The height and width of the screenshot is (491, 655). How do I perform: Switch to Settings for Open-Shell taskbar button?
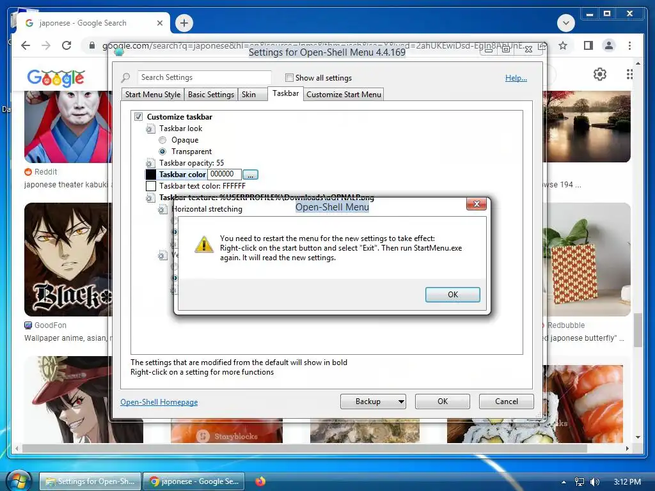click(90, 481)
